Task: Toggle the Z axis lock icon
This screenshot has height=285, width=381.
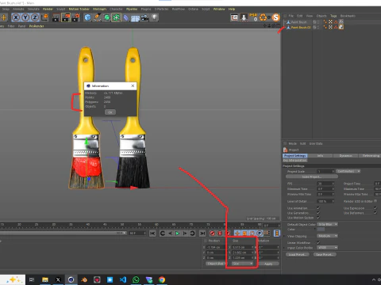Action: (35, 17)
